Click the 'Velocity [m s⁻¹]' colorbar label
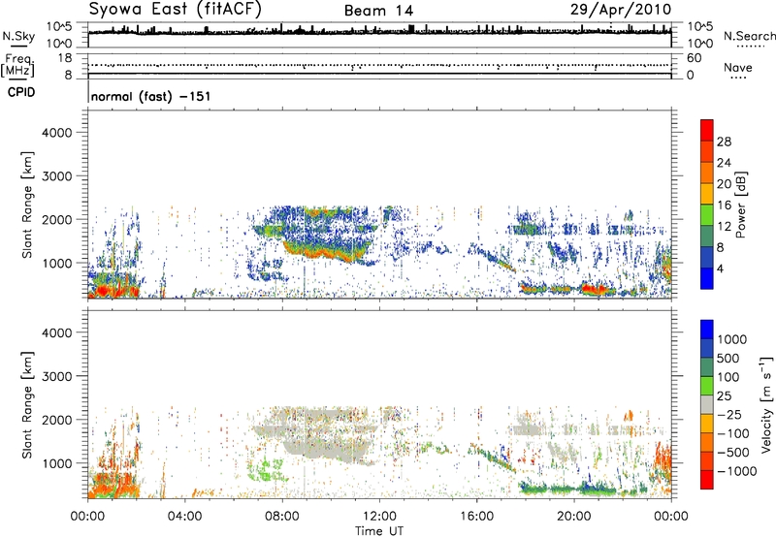Viewport: 776px width, 537px height. pyautogui.click(x=766, y=404)
